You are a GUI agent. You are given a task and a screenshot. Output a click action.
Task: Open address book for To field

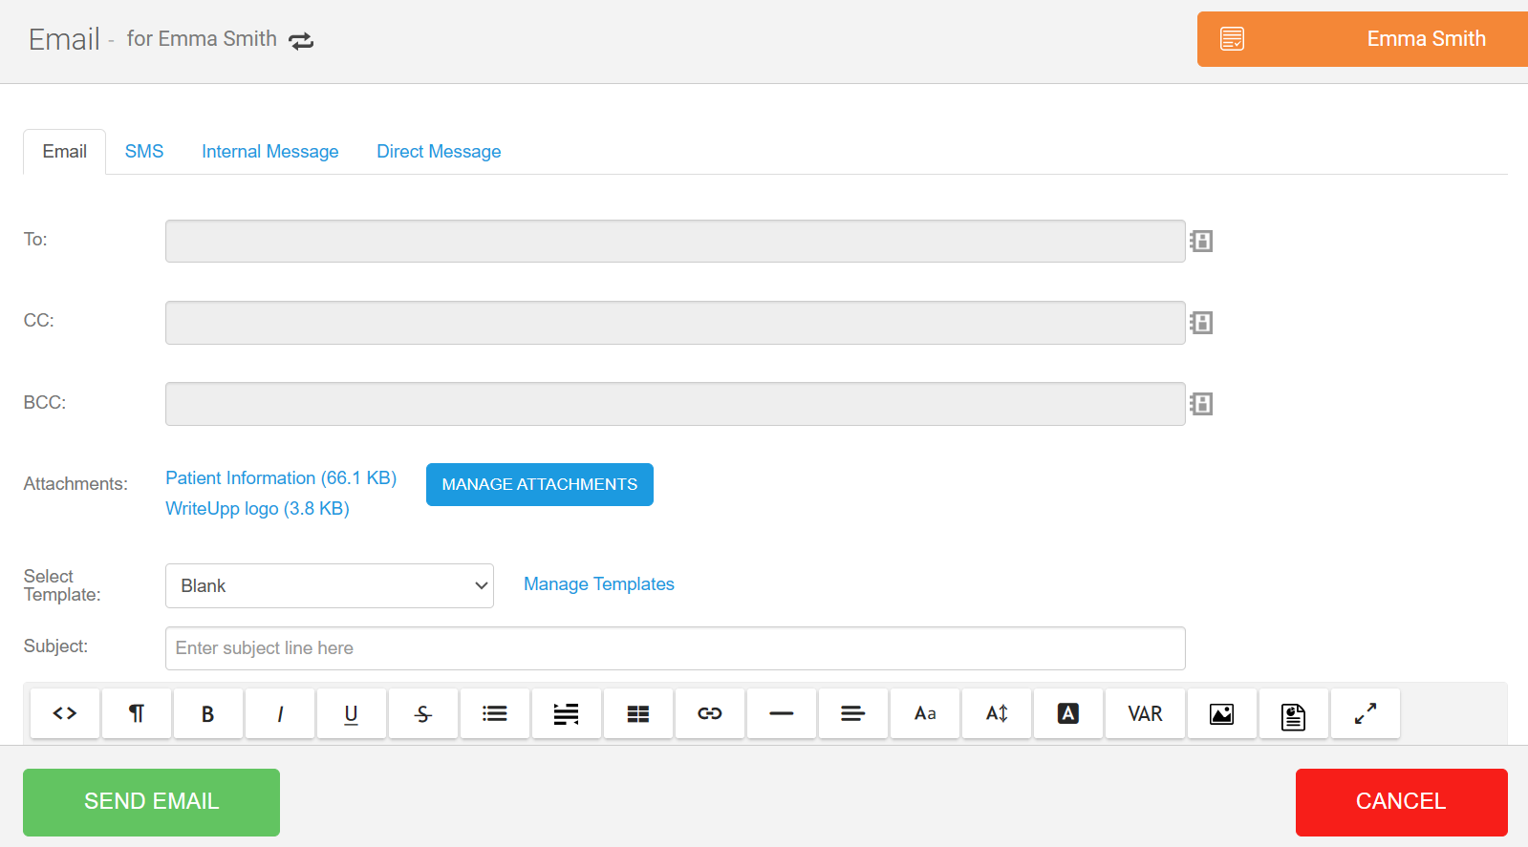click(x=1201, y=241)
